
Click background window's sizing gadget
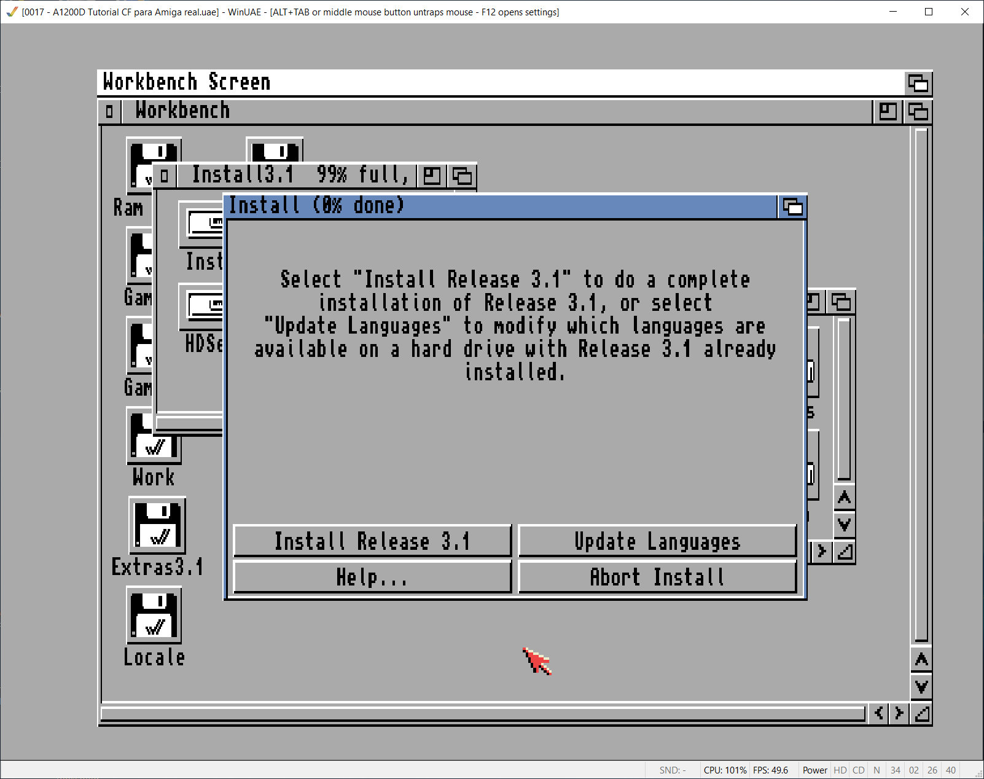[845, 552]
